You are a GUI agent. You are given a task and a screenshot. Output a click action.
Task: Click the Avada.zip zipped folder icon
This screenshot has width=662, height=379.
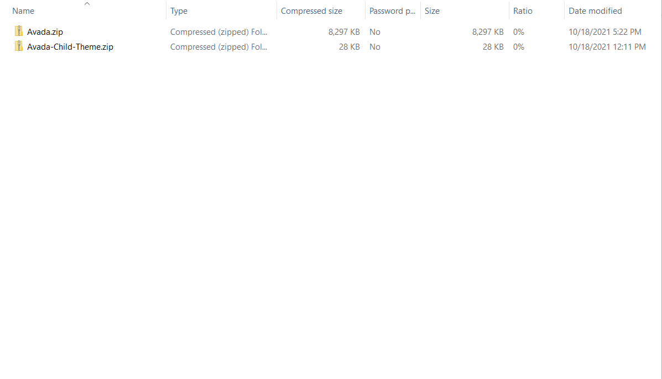click(19, 31)
